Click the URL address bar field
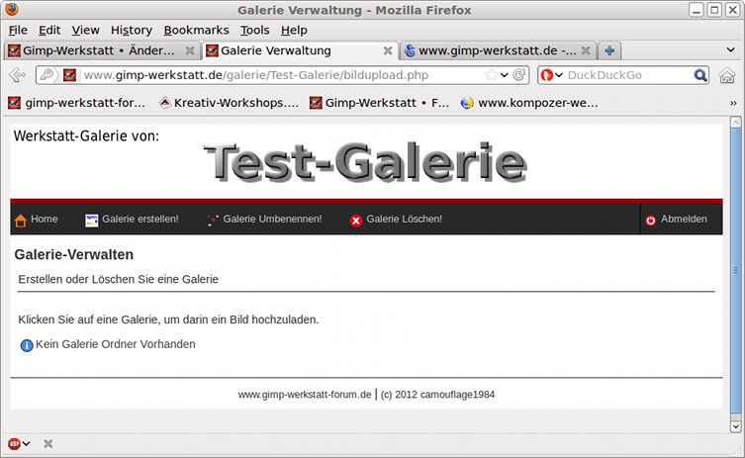This screenshot has width=745, height=458. 283,75
